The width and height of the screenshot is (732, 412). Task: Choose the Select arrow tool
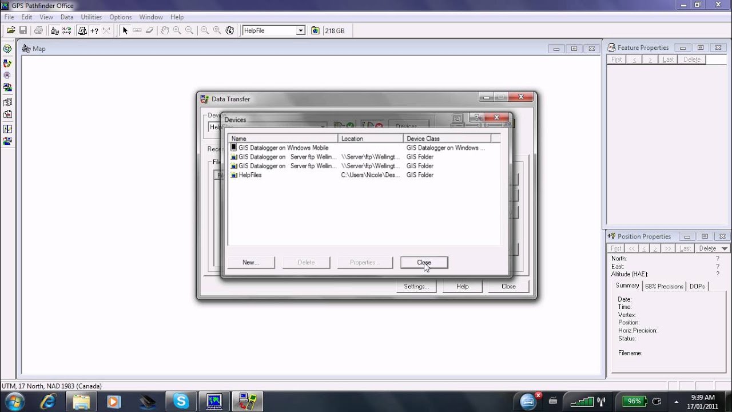tap(125, 30)
